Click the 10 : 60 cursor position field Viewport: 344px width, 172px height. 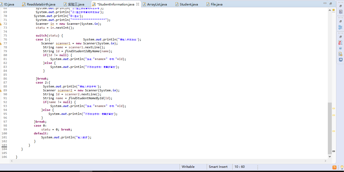point(245,167)
